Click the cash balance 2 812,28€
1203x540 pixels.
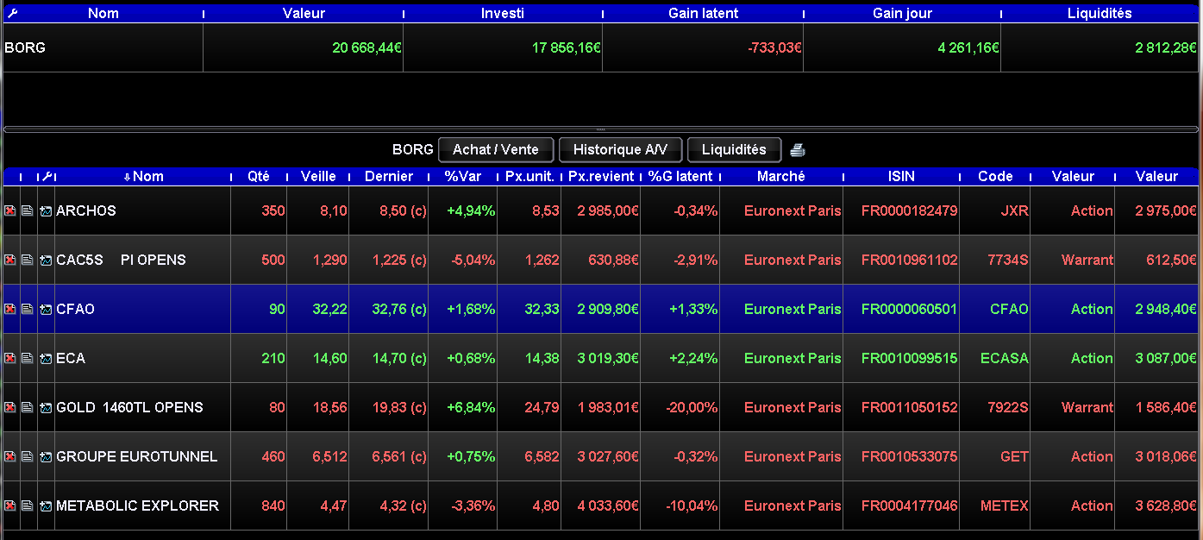1167,48
